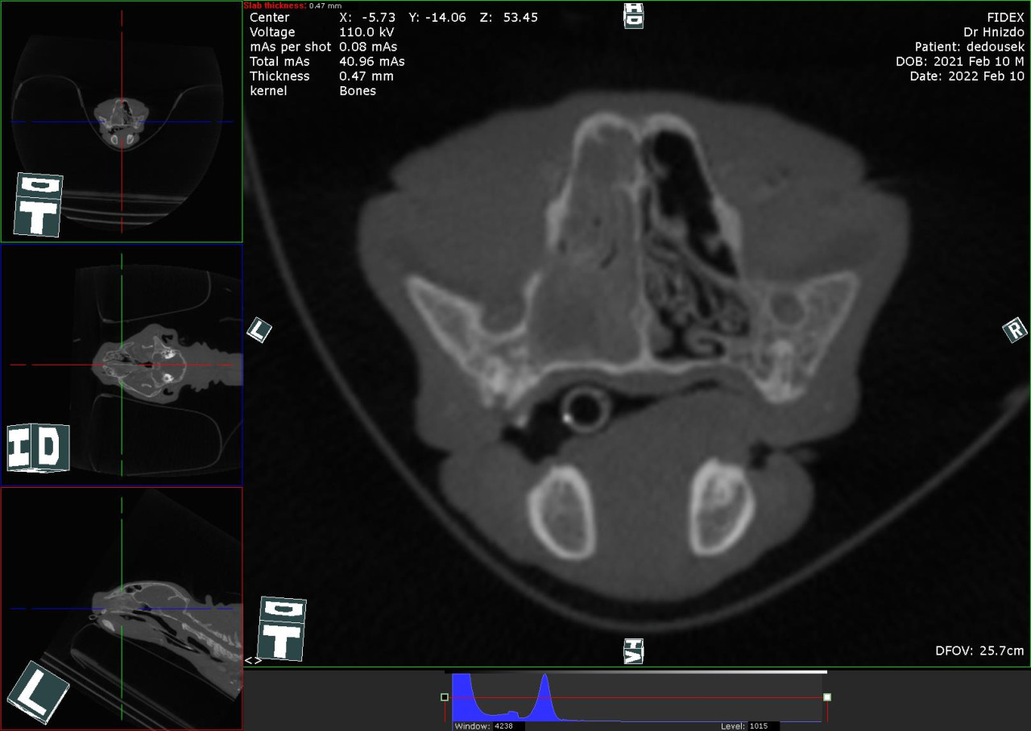Click the DFOV: 25.7cm text

click(979, 650)
